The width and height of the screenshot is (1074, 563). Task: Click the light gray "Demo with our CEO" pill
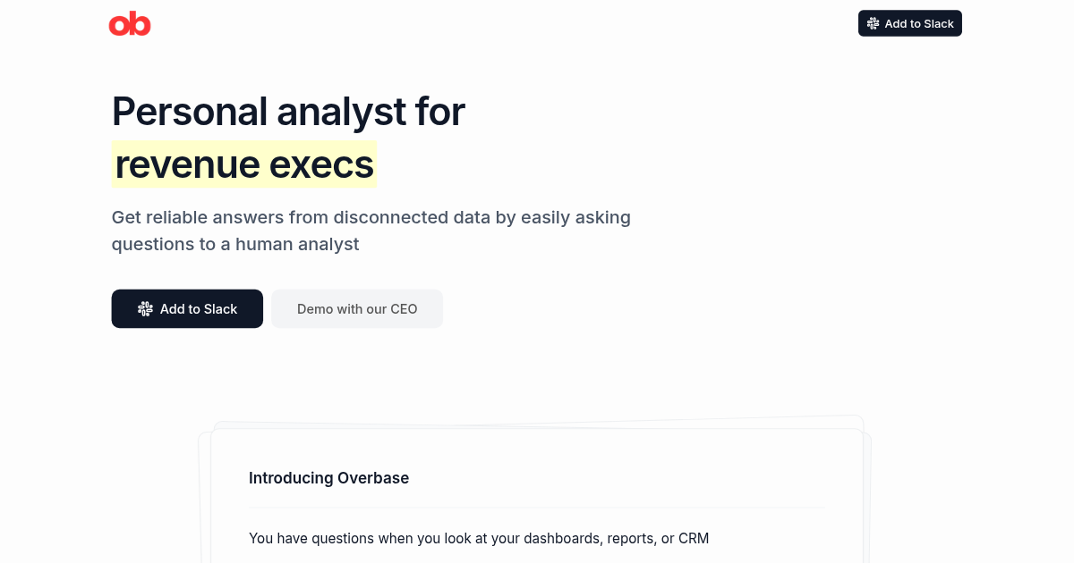click(356, 308)
